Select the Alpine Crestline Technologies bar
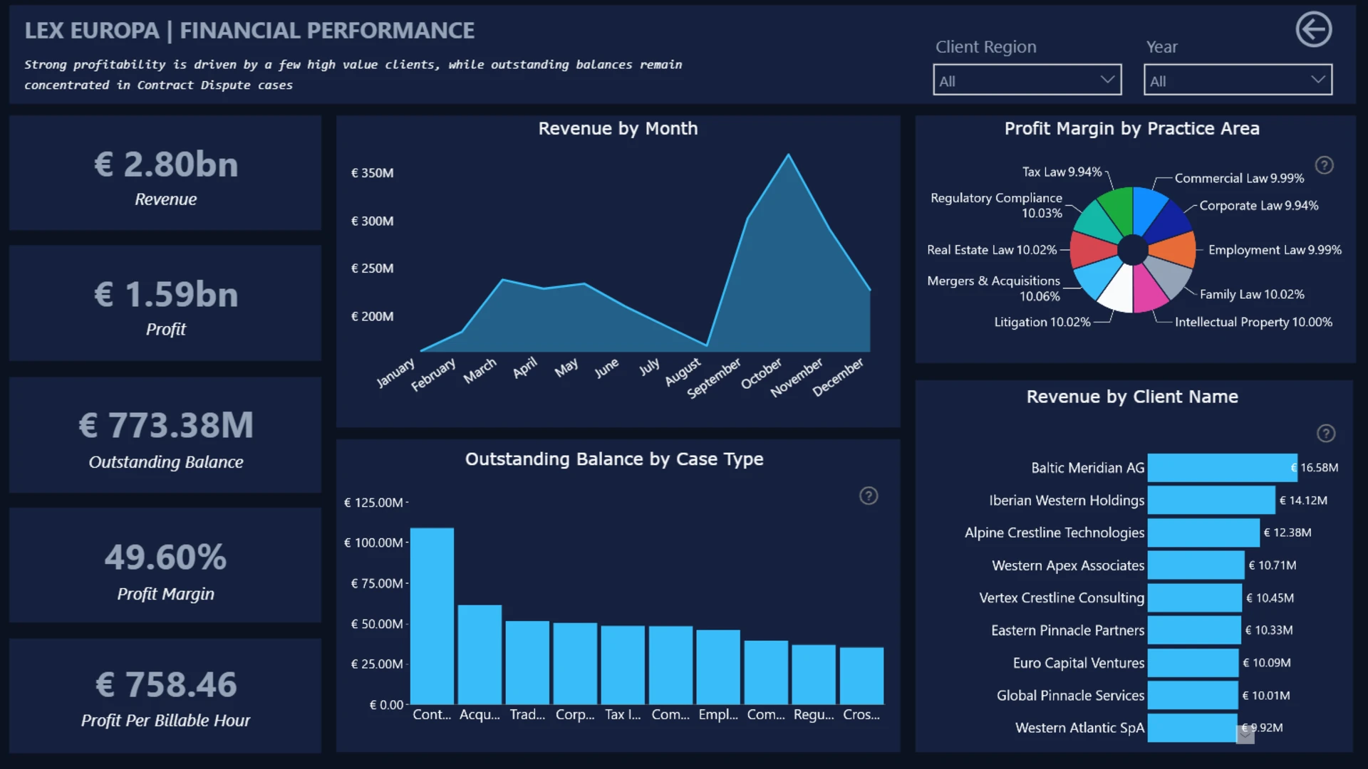The width and height of the screenshot is (1368, 769). (x=1203, y=533)
